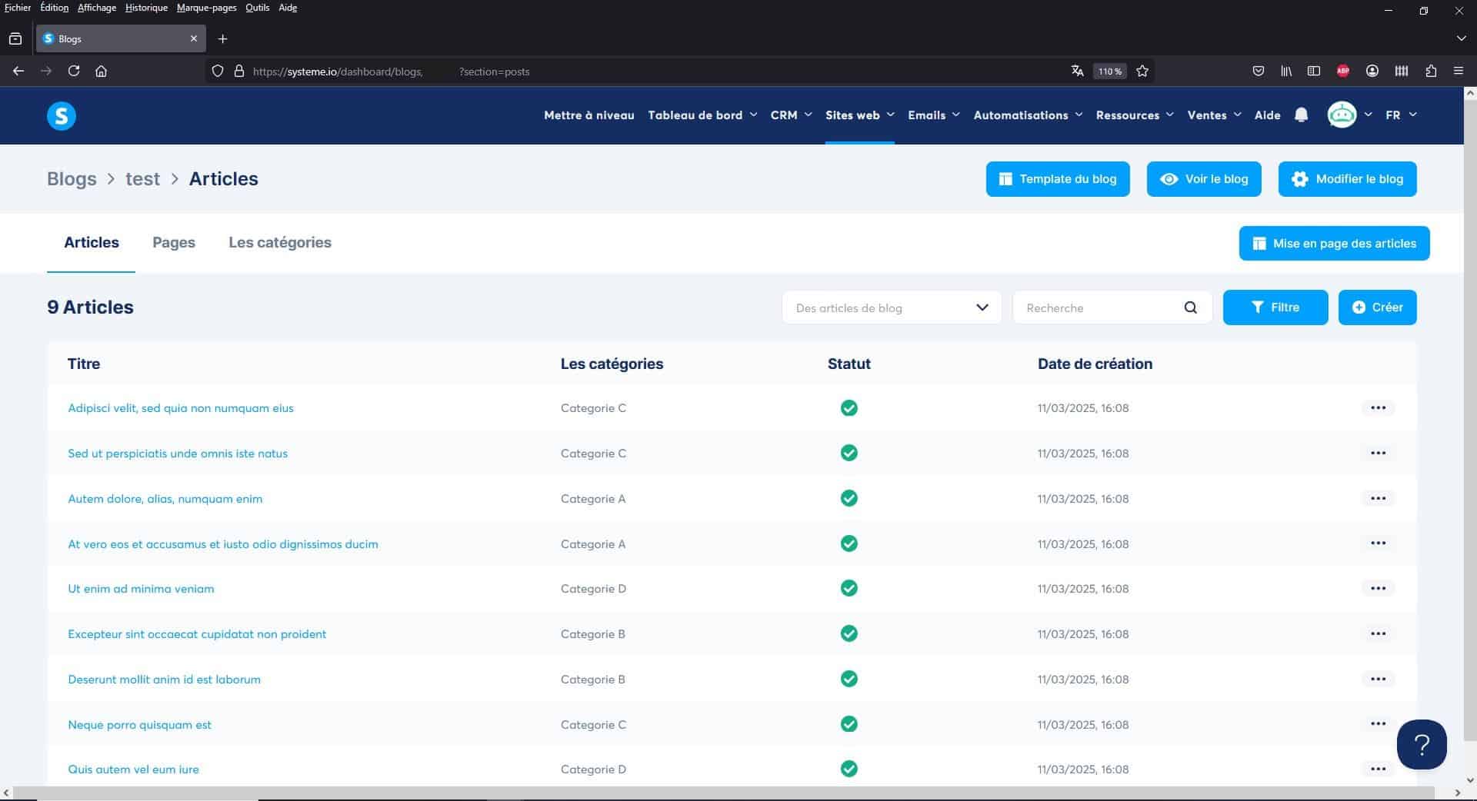Click the translate page icon
Image resolution: width=1477 pixels, height=801 pixels.
click(1077, 71)
